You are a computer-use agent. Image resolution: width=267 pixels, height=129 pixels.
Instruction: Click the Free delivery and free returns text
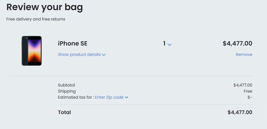pos(36,19)
